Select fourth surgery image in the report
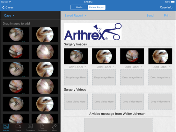This screenshot has height=132, width=176. (160, 56)
